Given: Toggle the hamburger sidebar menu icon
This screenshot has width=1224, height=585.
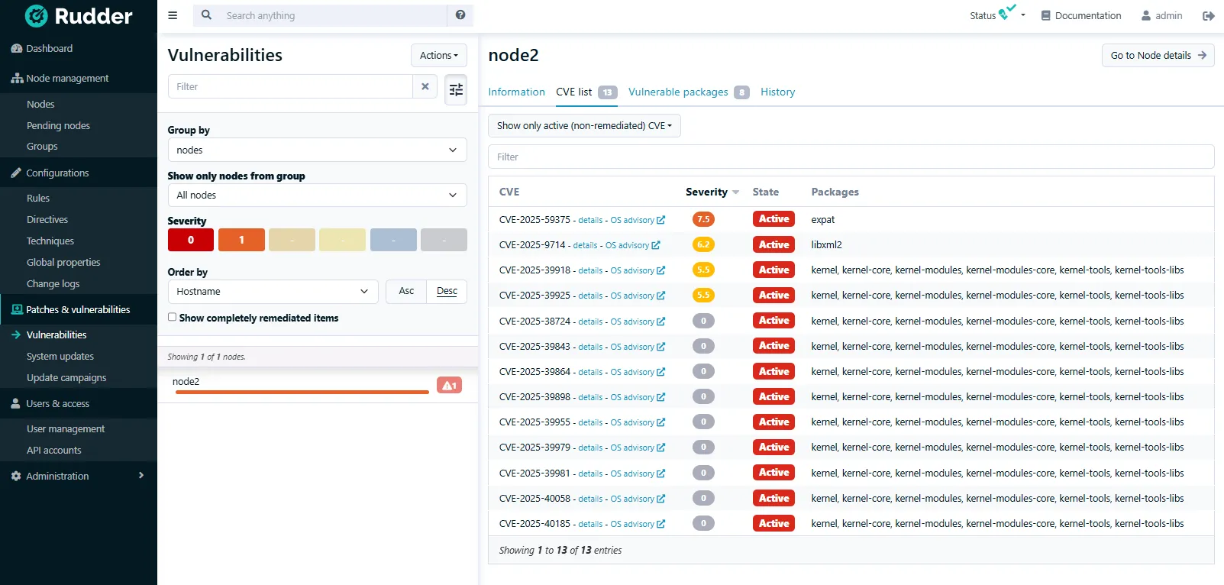Looking at the screenshot, I should click(x=173, y=15).
